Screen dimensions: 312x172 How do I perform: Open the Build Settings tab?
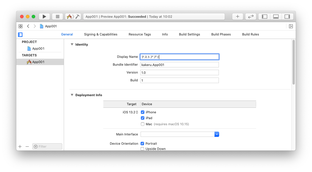[x=189, y=34]
